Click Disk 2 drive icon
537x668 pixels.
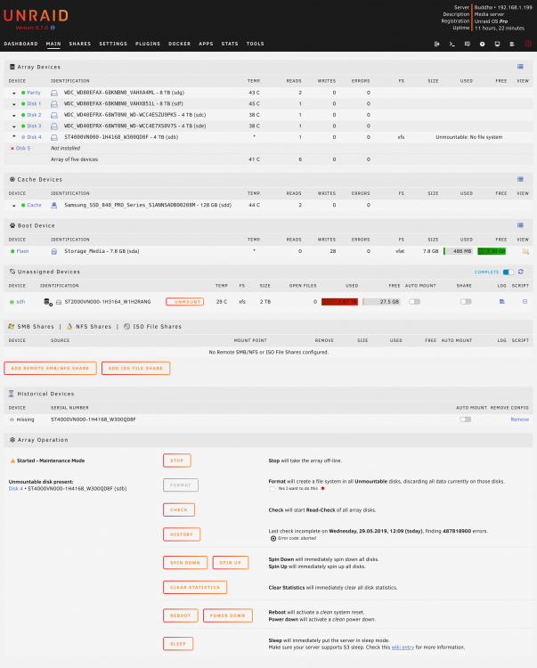pyautogui.click(x=54, y=115)
